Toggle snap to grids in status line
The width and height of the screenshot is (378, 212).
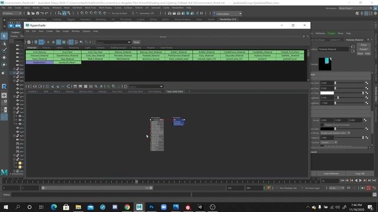[x=82, y=13]
